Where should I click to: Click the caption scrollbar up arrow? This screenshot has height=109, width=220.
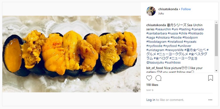coord(216,22)
